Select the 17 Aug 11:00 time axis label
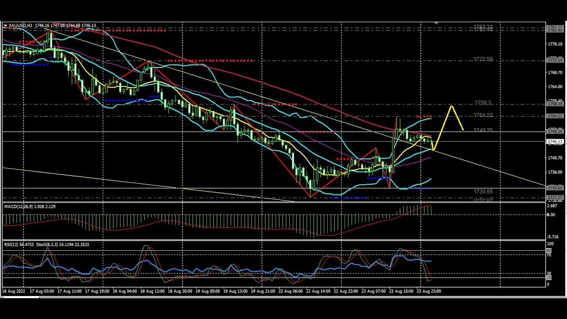The width and height of the screenshot is (567, 319). [70, 291]
